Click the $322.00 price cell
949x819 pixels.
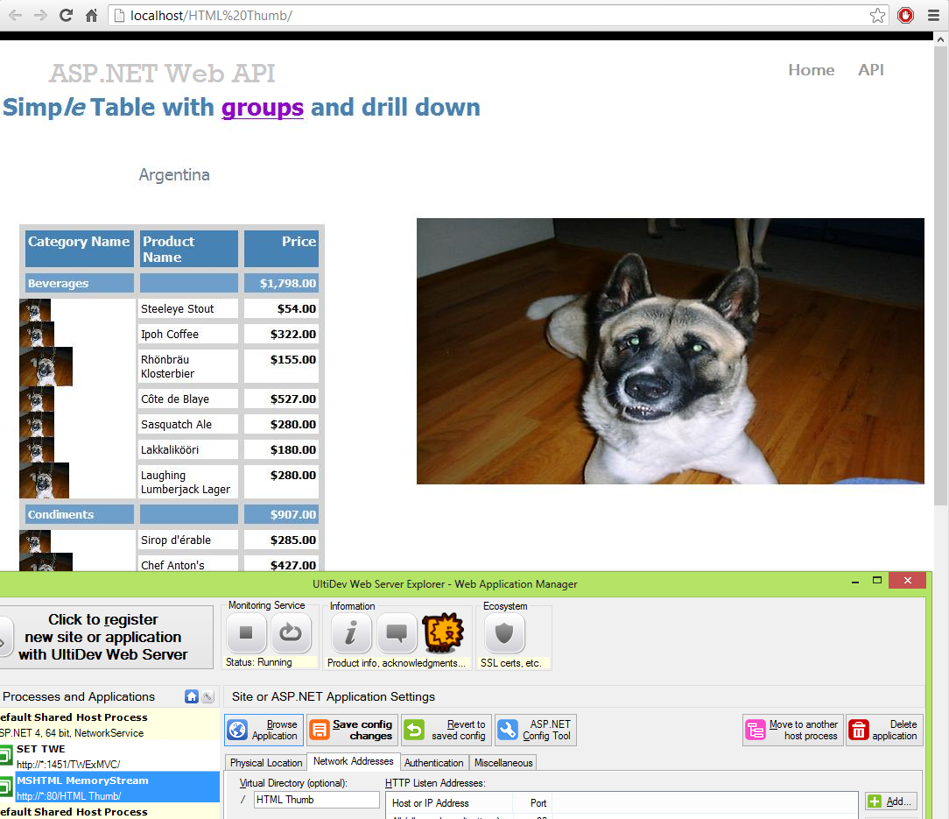[281, 335]
